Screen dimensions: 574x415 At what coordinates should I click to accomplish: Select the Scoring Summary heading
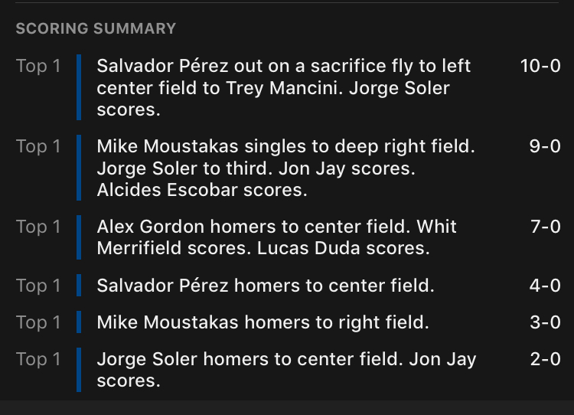(96, 28)
